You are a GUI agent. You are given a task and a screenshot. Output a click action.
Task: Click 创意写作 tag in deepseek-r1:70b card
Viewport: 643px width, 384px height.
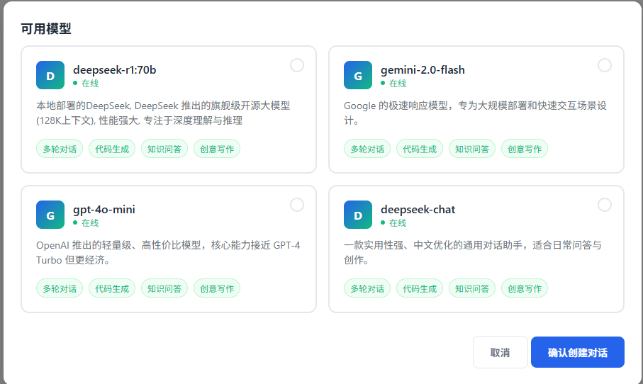coord(217,149)
